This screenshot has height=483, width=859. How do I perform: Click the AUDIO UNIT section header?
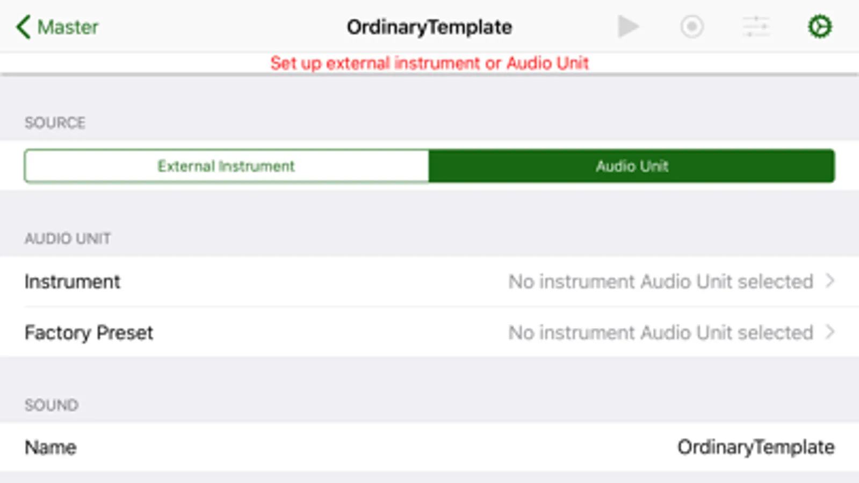[68, 239]
